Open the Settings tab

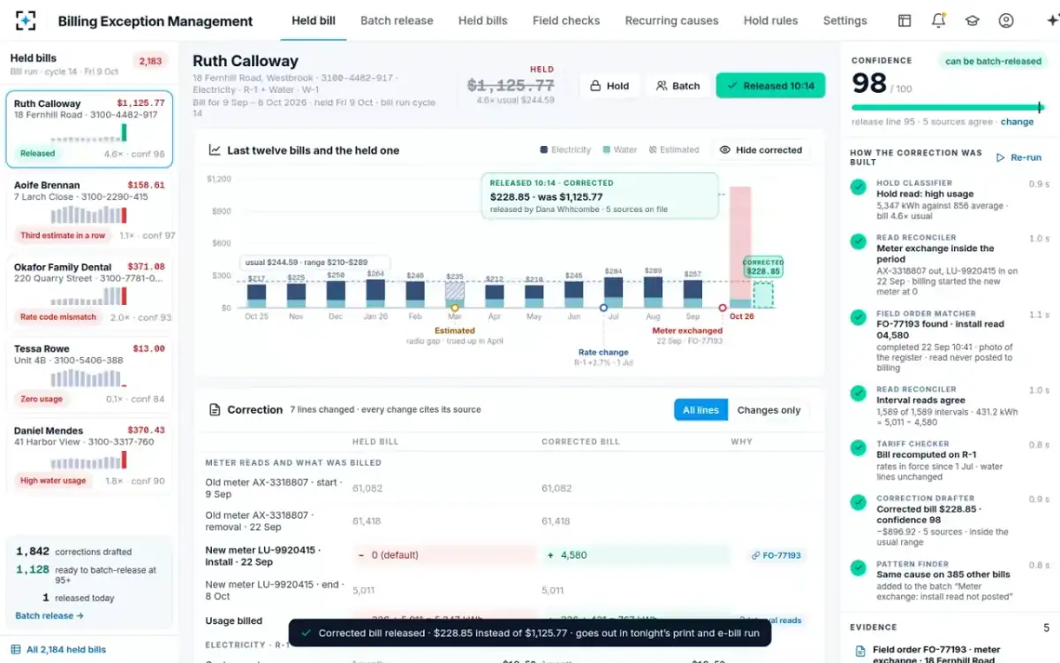844,20
